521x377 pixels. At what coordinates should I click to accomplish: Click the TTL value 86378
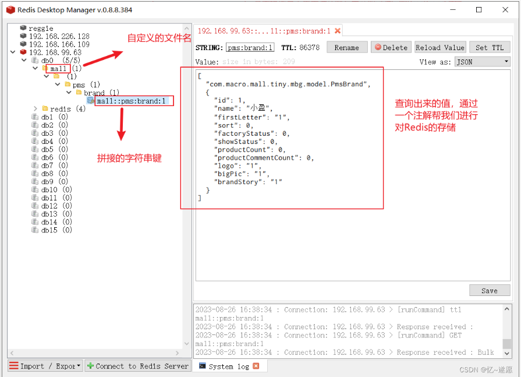coord(309,48)
